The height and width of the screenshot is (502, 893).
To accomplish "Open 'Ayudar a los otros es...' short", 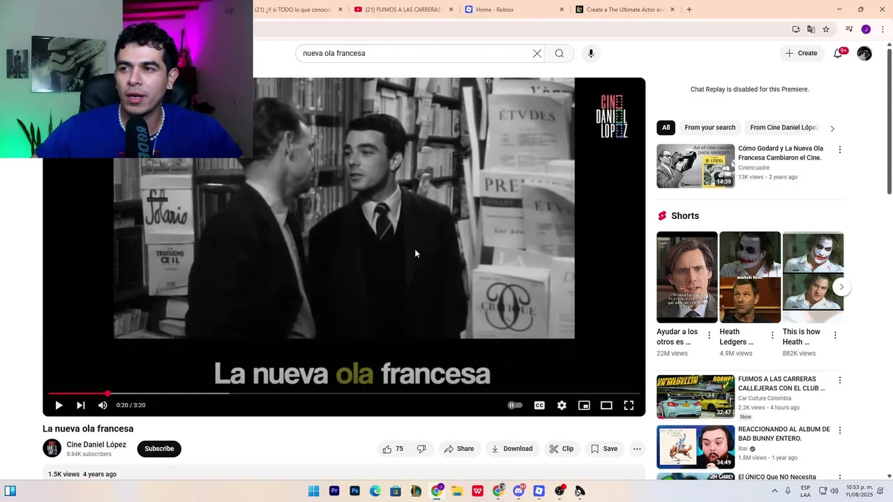I will point(686,277).
